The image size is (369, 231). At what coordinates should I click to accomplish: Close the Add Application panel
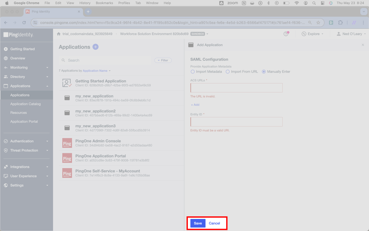pos(363,45)
